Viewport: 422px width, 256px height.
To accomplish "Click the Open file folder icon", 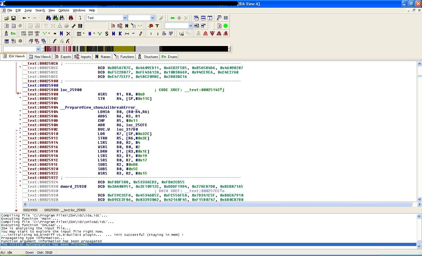I will pyautogui.click(x=6, y=18).
